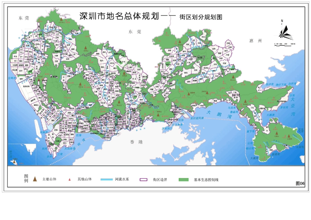The width and height of the screenshot is (311, 220).
Task: Click the map scale bar
Action: coord(284,45)
